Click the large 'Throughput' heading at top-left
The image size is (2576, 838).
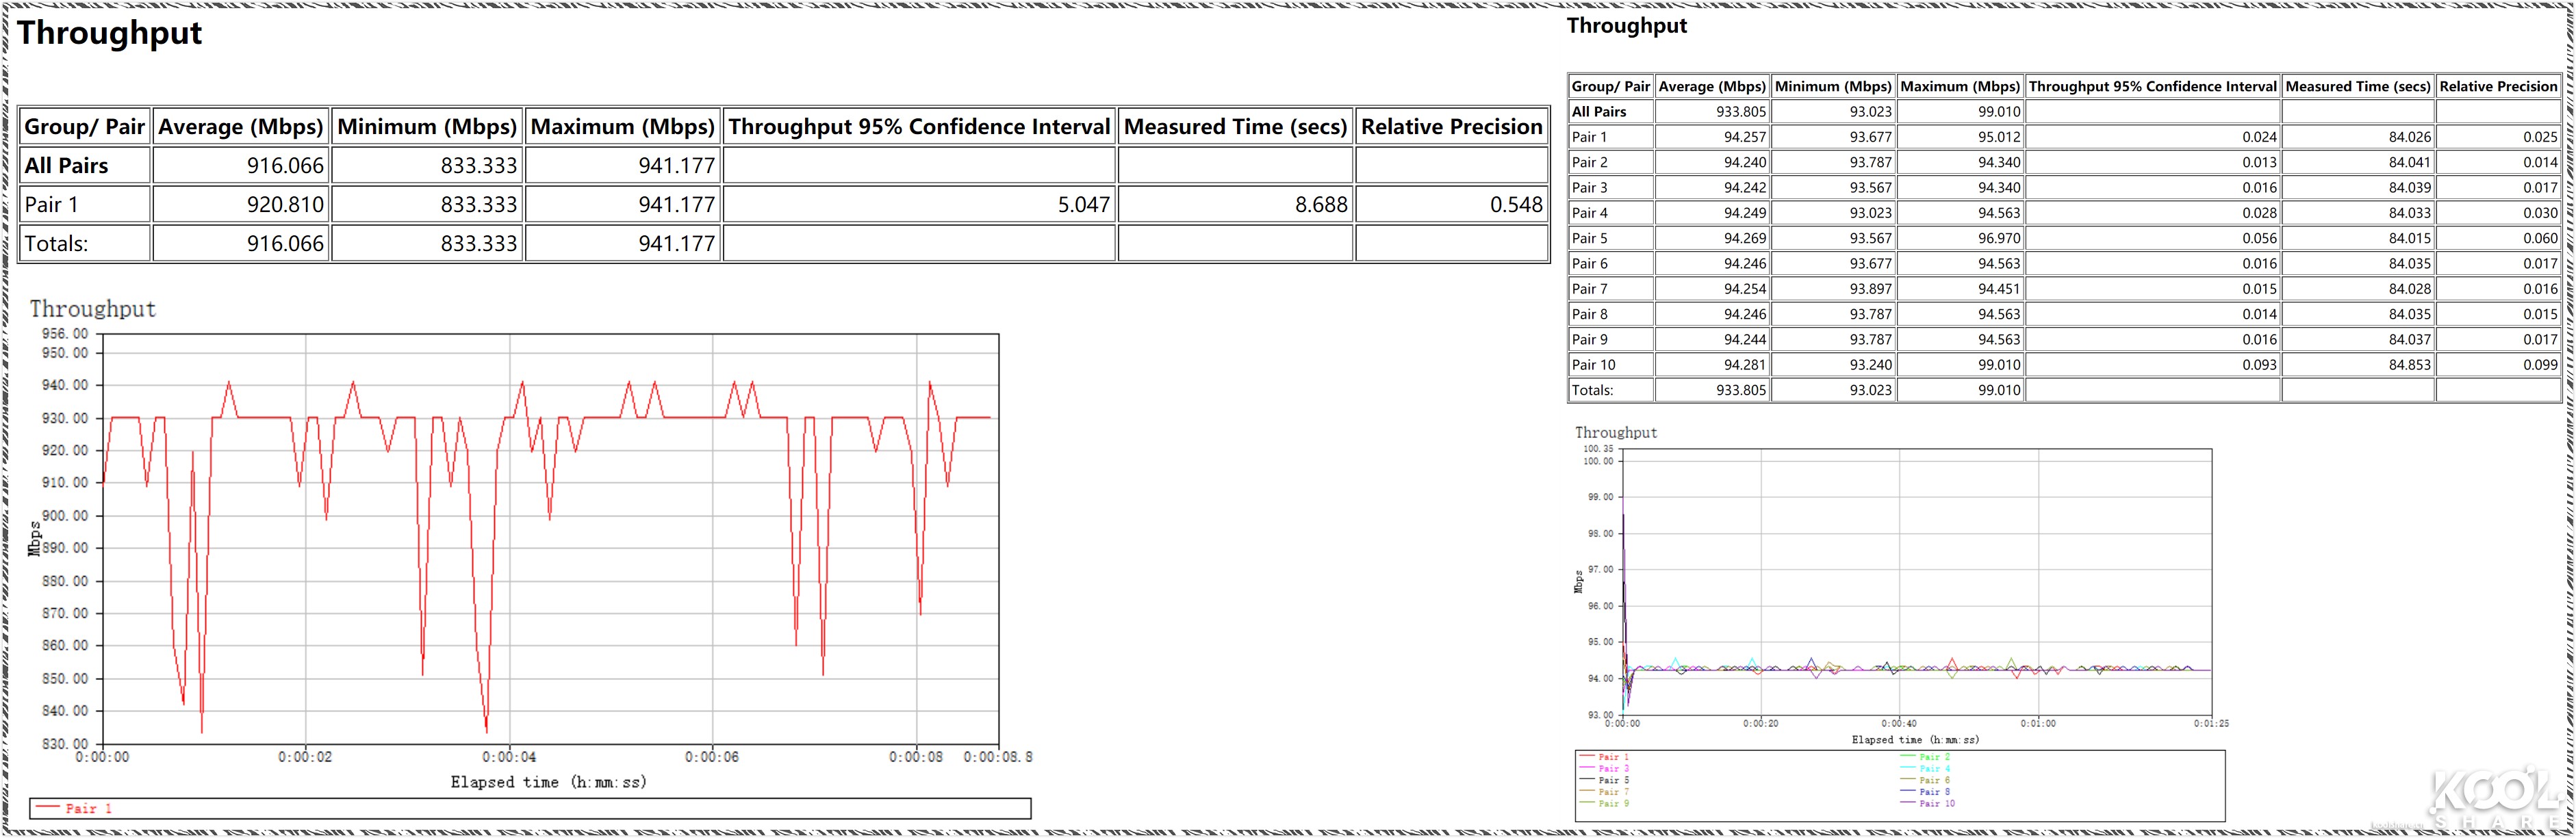pos(110,33)
